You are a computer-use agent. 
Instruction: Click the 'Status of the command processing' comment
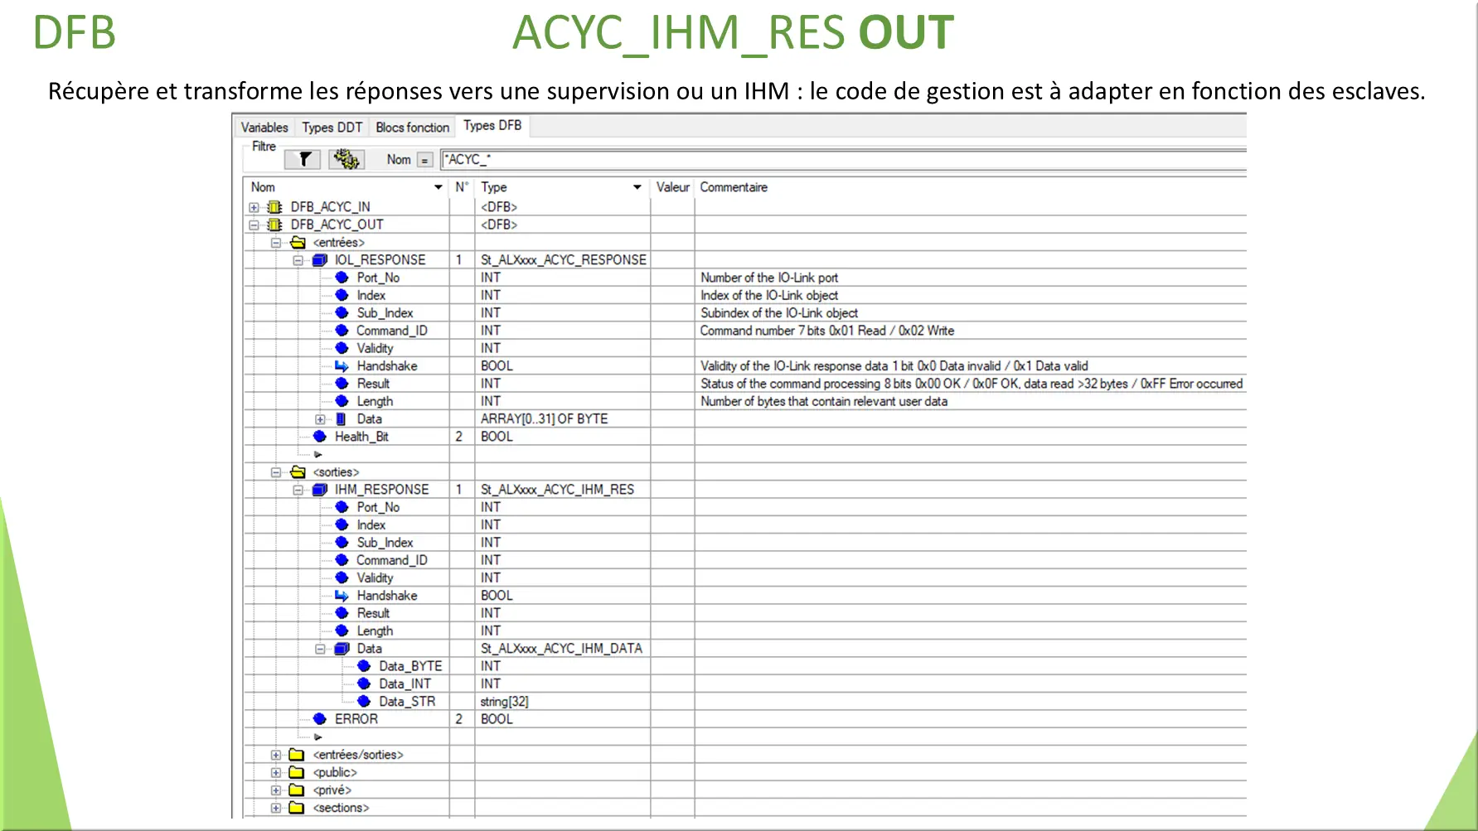coord(972,384)
